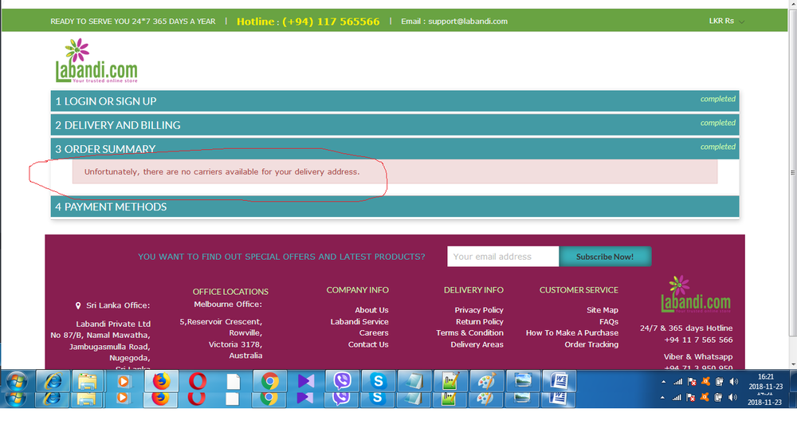Image resolution: width=797 pixels, height=448 pixels.
Task: Click volume speaker tray icon, upper taskbar row
Action: [x=733, y=381]
